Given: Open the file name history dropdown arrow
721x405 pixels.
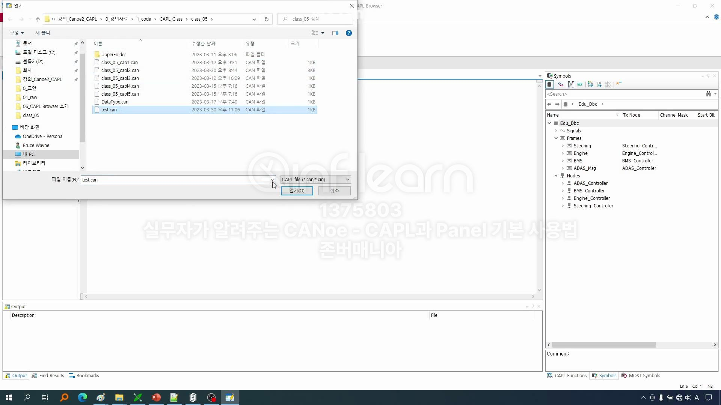Looking at the screenshot, I should pos(273,180).
